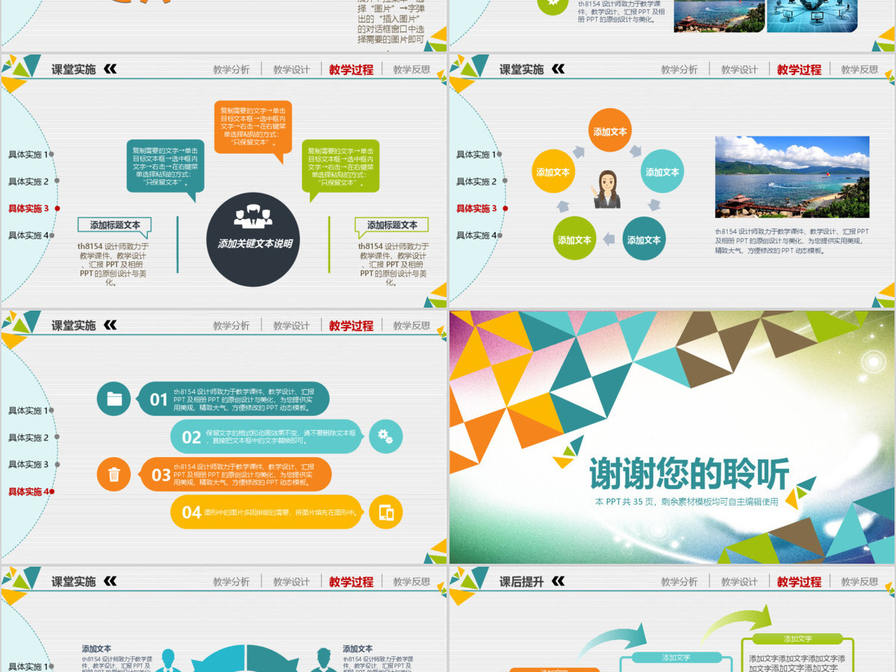The image size is (896, 672).
Task: Click the right 添加文本 heading on the bottom-left slide
Action: pyautogui.click(x=358, y=649)
